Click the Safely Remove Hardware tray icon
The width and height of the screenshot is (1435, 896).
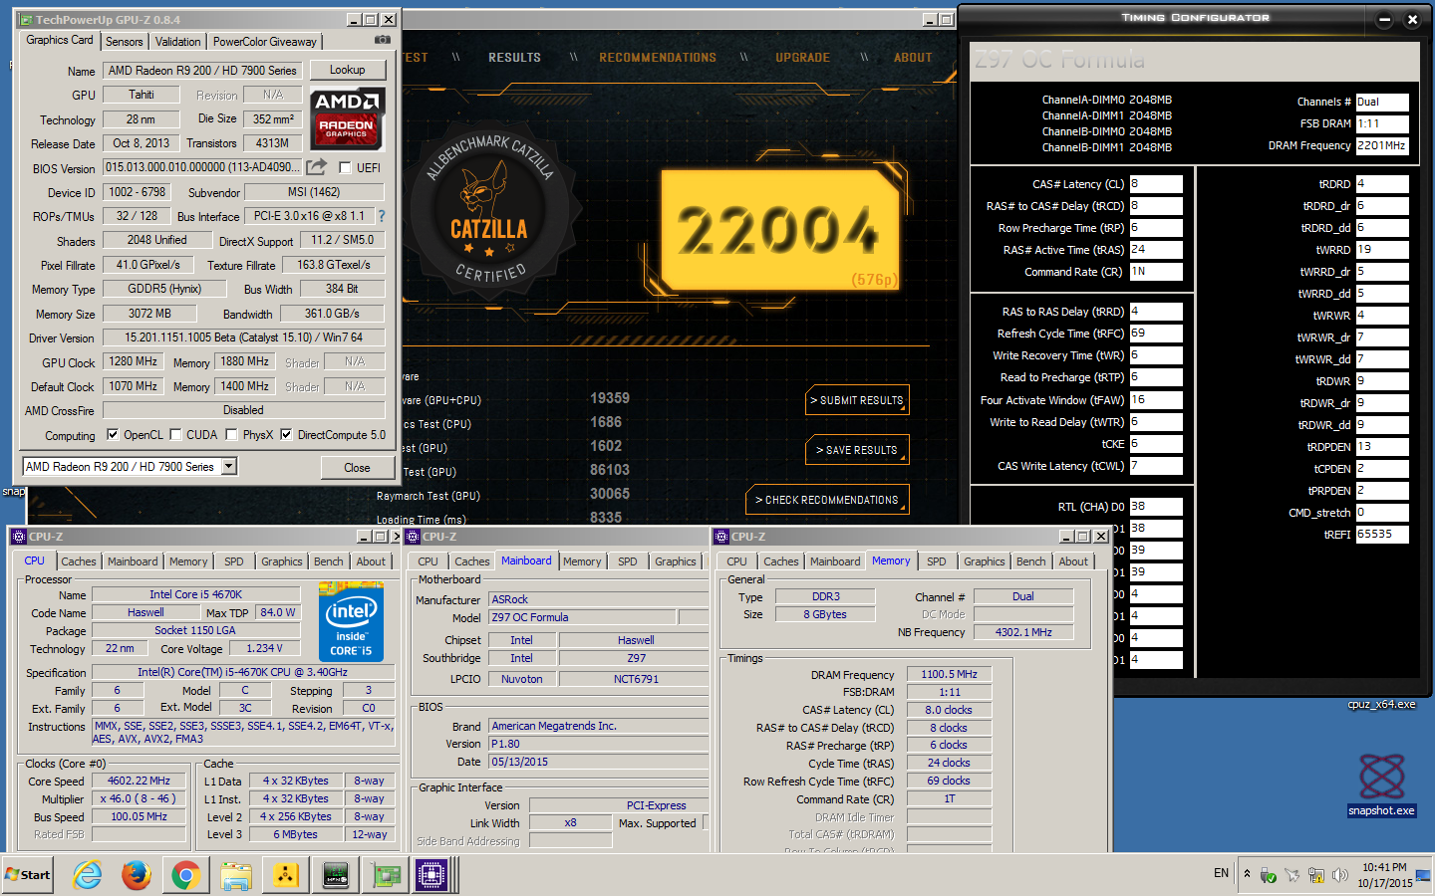coord(1269,875)
